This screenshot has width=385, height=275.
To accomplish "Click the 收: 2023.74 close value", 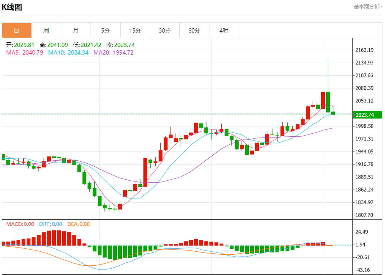I will pyautogui.click(x=121, y=45).
